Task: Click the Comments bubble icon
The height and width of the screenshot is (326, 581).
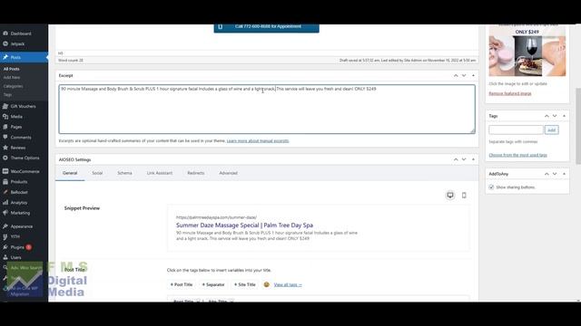Action: (5, 138)
